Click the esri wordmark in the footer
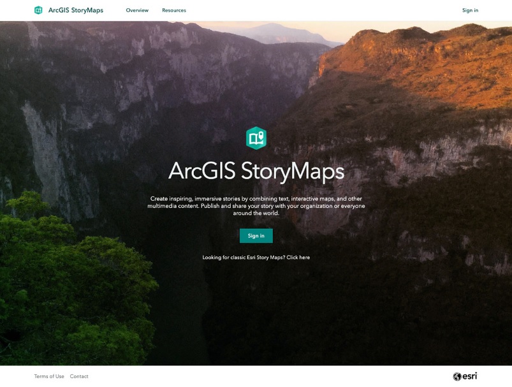This screenshot has height=387, width=512. [x=470, y=376]
